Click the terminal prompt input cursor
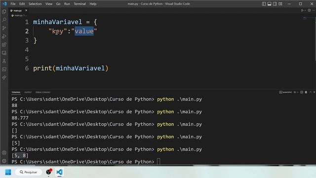316x178 pixels. [158, 162]
